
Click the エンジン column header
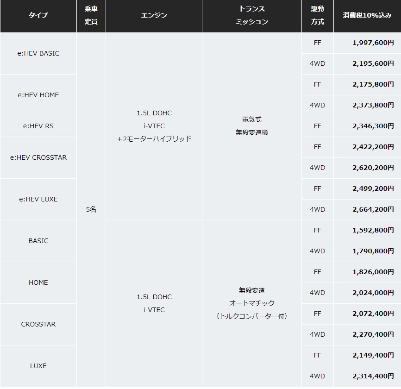coord(154,15)
